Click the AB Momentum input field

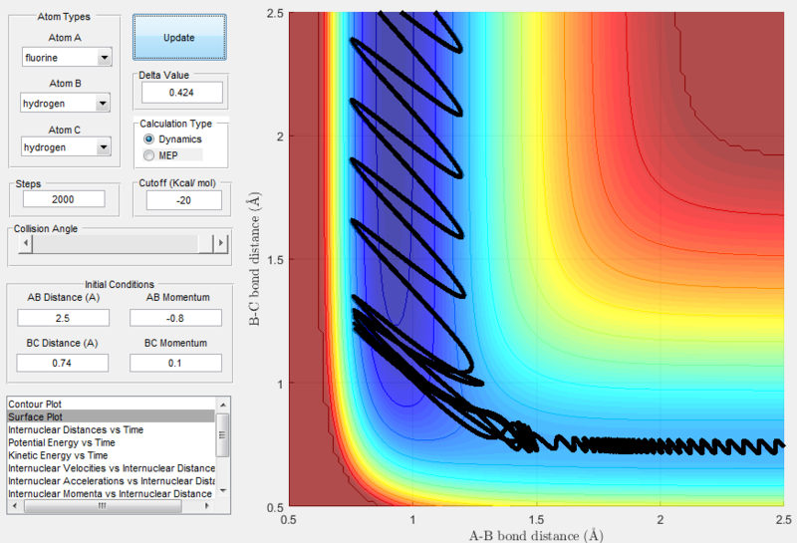[176, 318]
